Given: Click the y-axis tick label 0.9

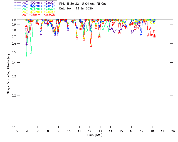Looking at the screenshot, I should click(14, 24).
